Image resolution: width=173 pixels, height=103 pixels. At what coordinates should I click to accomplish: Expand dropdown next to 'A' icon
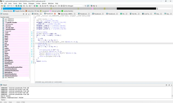(x=32, y=6)
